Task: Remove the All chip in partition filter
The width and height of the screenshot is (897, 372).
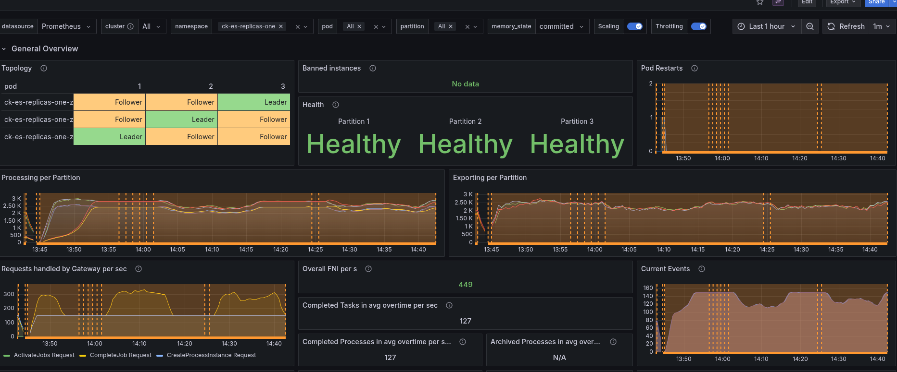Action: pos(451,26)
